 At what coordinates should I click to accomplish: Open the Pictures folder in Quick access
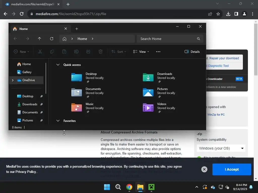[159, 92]
